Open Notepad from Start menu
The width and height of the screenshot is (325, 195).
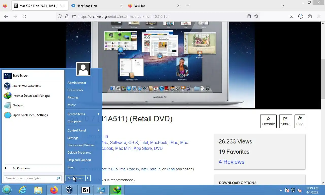click(33, 105)
